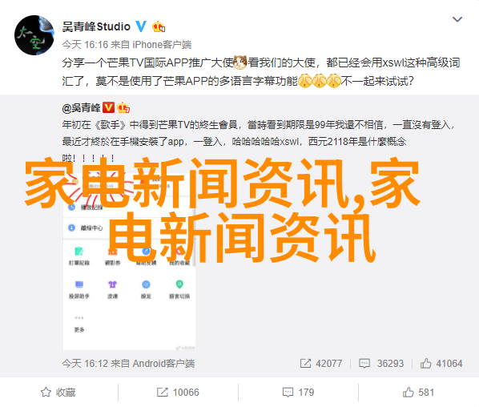Click the crown member badge beside Studio

(x=159, y=27)
